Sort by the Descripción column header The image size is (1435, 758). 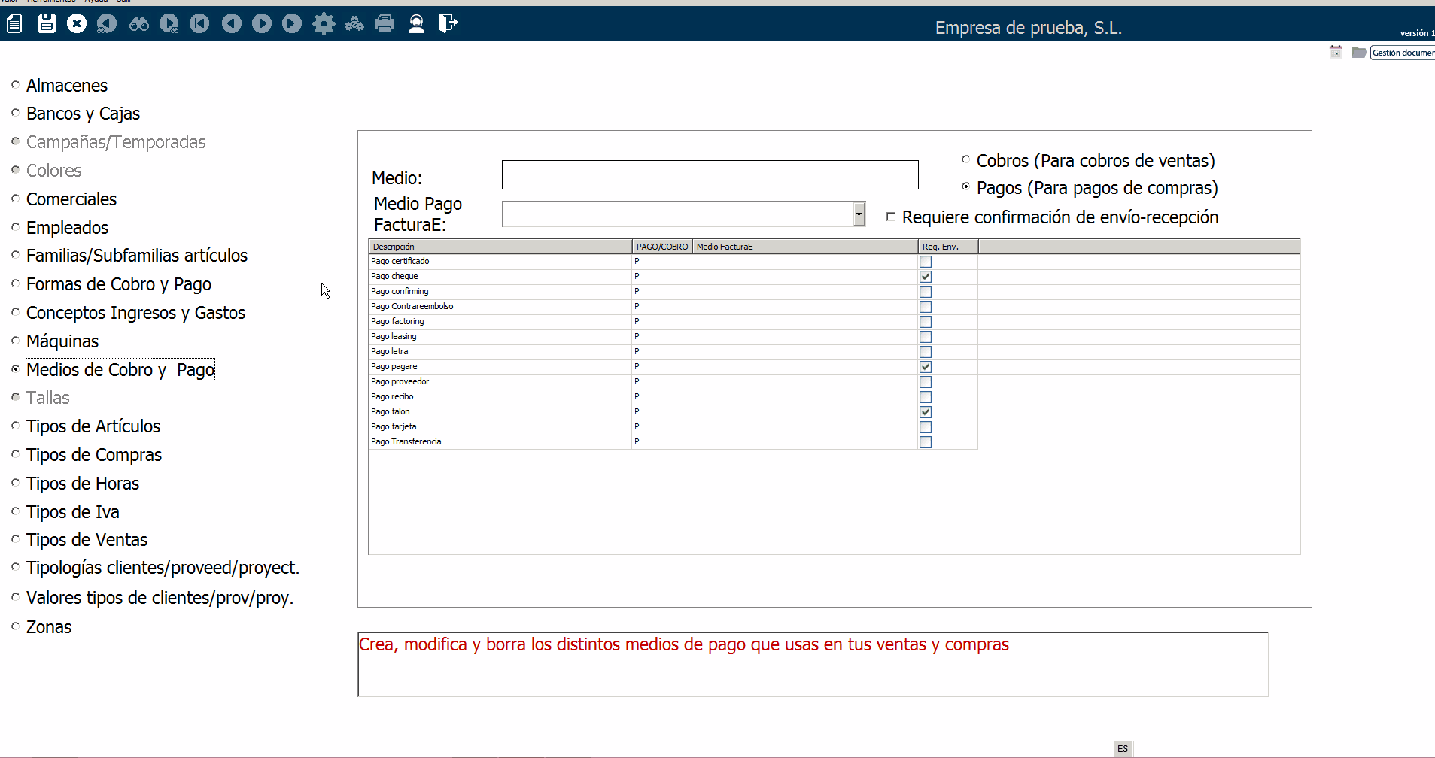(x=500, y=247)
